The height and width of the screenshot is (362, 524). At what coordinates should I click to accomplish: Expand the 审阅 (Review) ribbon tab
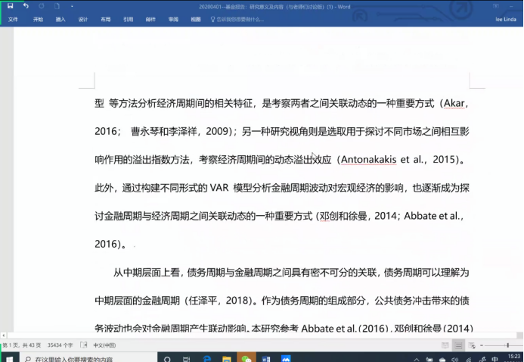[173, 19]
